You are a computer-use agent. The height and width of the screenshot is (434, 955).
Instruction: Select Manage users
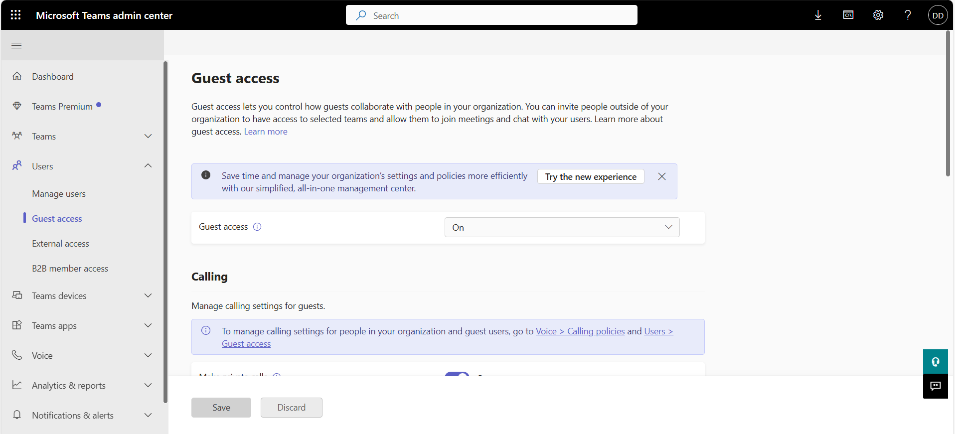pos(59,193)
